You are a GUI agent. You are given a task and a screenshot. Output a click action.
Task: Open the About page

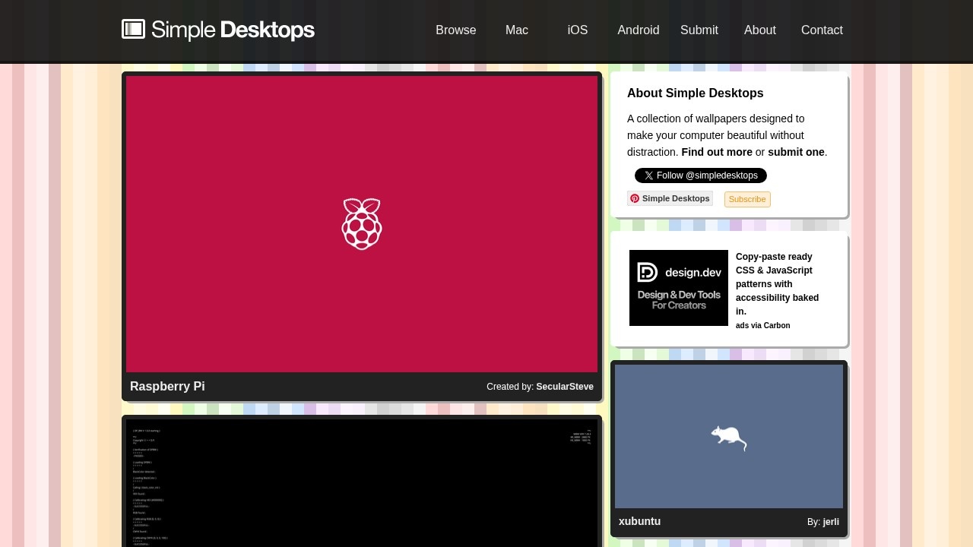(760, 30)
